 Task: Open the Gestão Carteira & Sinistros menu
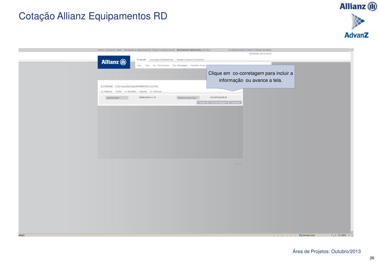tap(190, 60)
